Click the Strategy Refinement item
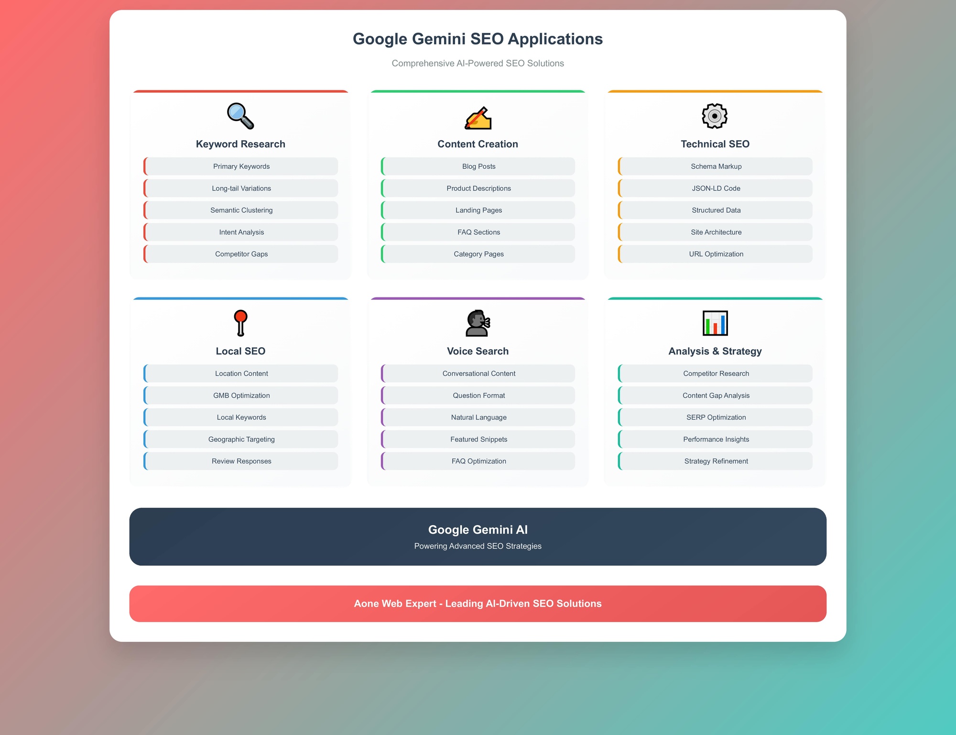The width and height of the screenshot is (956, 735). tap(715, 461)
